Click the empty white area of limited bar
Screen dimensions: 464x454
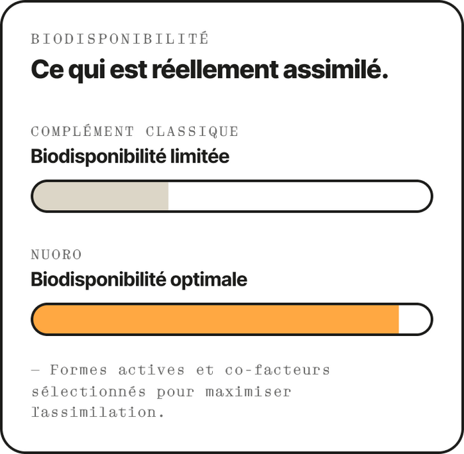point(299,196)
